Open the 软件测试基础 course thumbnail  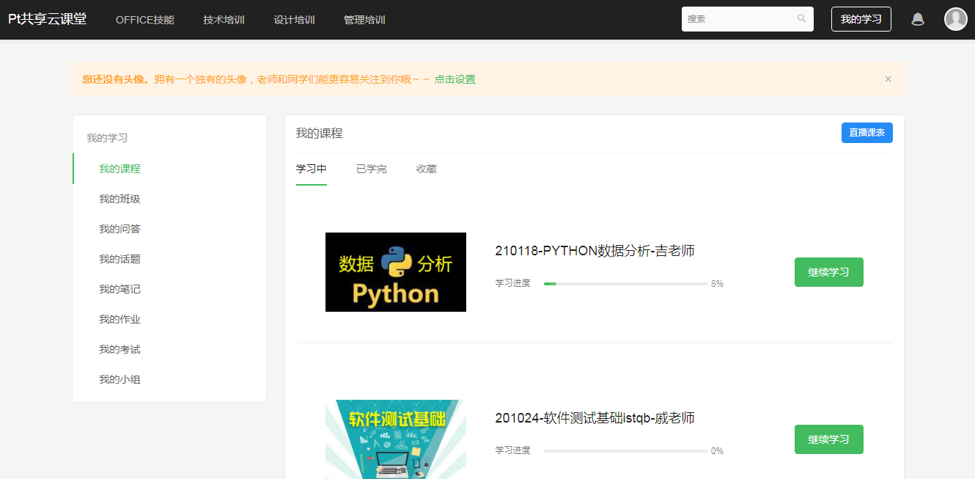click(396, 439)
